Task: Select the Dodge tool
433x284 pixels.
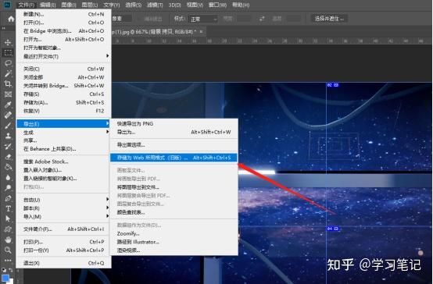Action: [8, 188]
